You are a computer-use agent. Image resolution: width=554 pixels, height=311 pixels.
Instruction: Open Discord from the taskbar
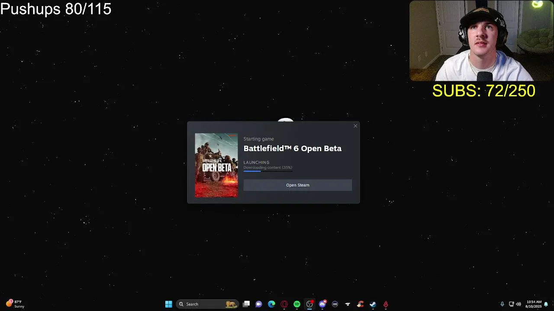322,304
